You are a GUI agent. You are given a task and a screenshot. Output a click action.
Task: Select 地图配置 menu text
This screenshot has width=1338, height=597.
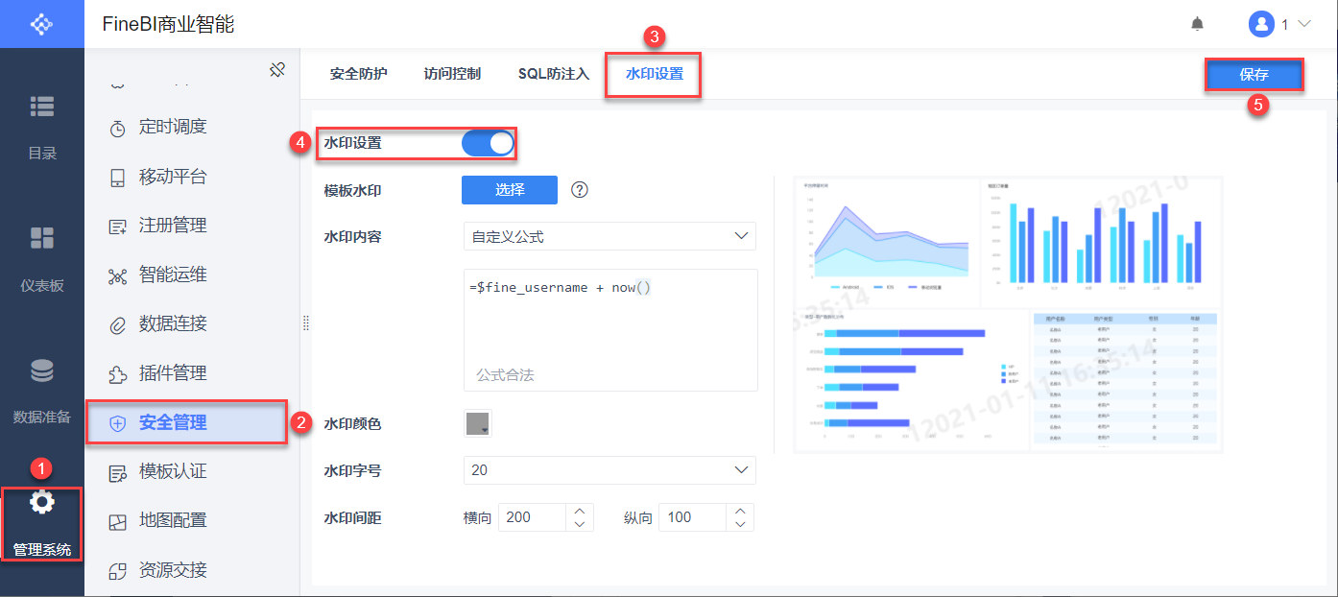click(173, 520)
